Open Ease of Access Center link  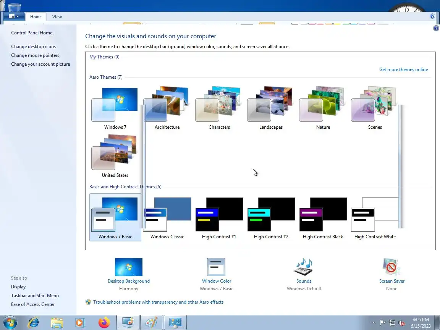tap(33, 304)
